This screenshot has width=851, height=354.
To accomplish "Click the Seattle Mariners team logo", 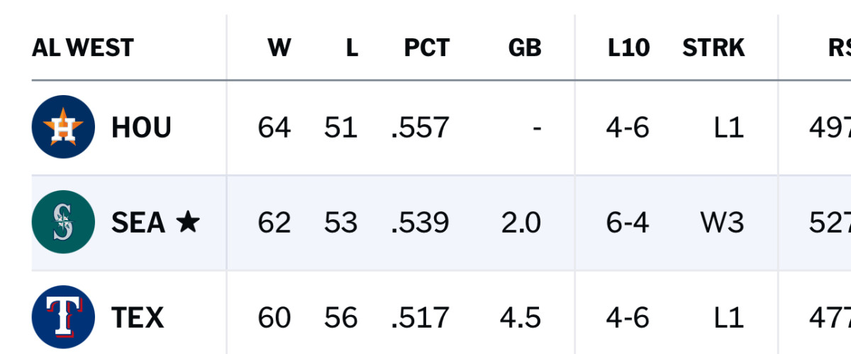I will click(x=63, y=223).
